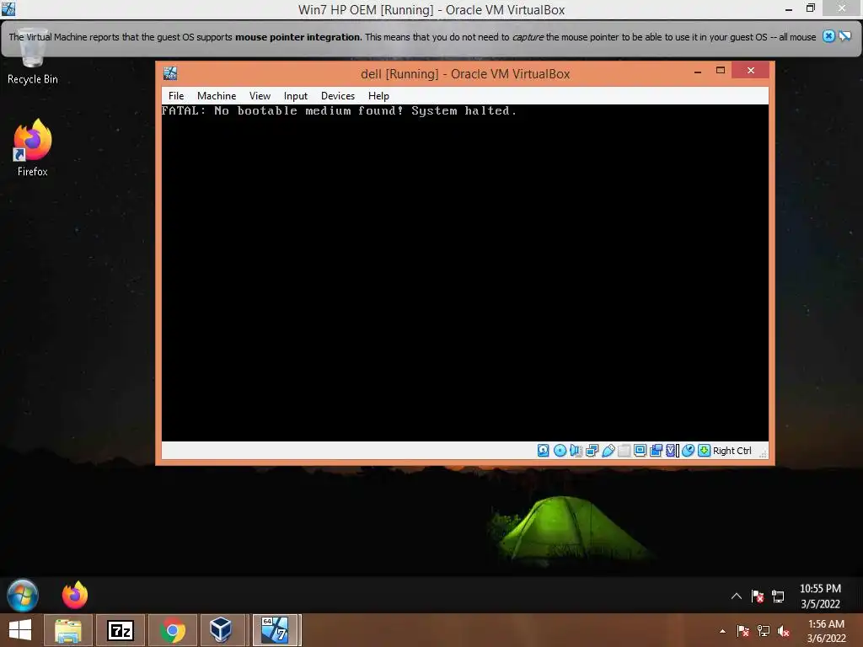This screenshot has width=863, height=647.
Task: Open guest Action Center flag icon
Action: pyautogui.click(x=758, y=596)
